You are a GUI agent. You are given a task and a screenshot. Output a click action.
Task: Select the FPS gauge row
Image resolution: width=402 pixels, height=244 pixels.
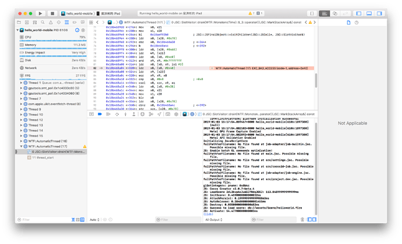coord(52,76)
